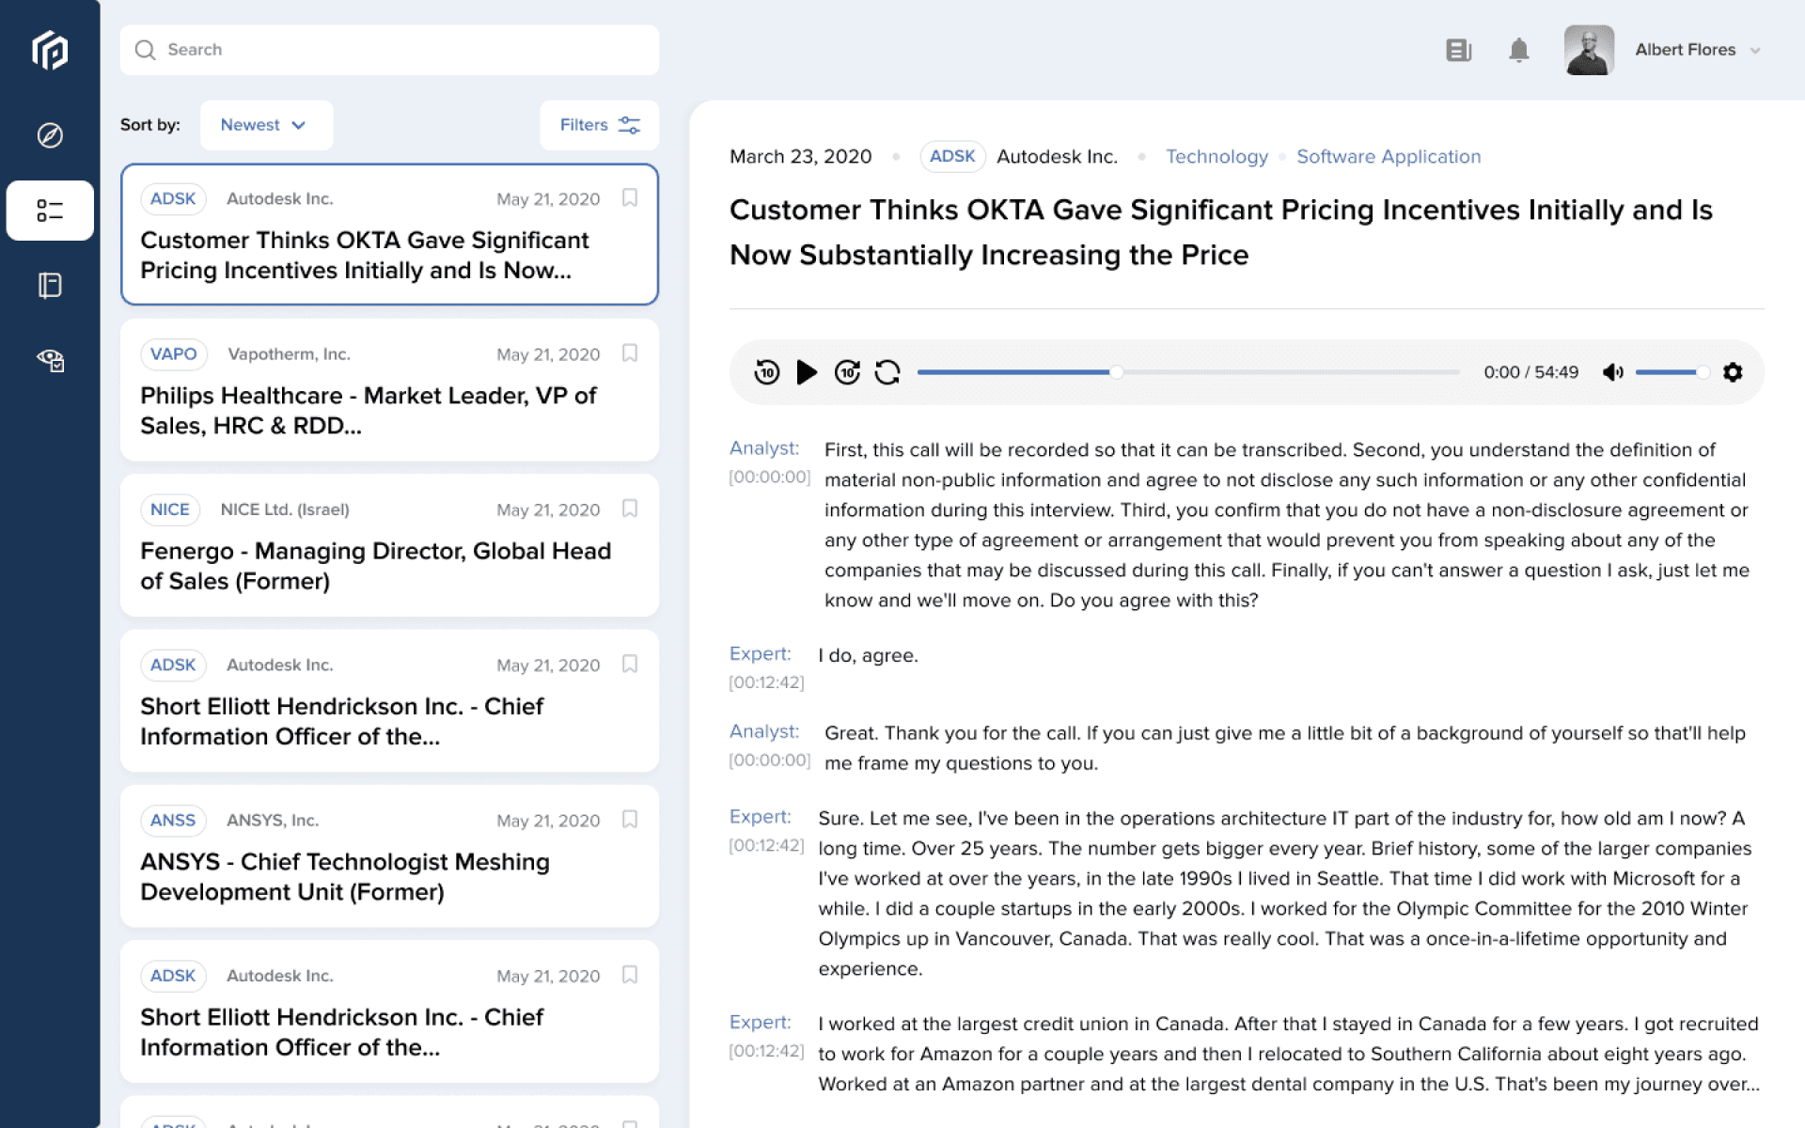This screenshot has width=1805, height=1128.
Task: Open the eye watchlist sidebar icon
Action: [50, 360]
